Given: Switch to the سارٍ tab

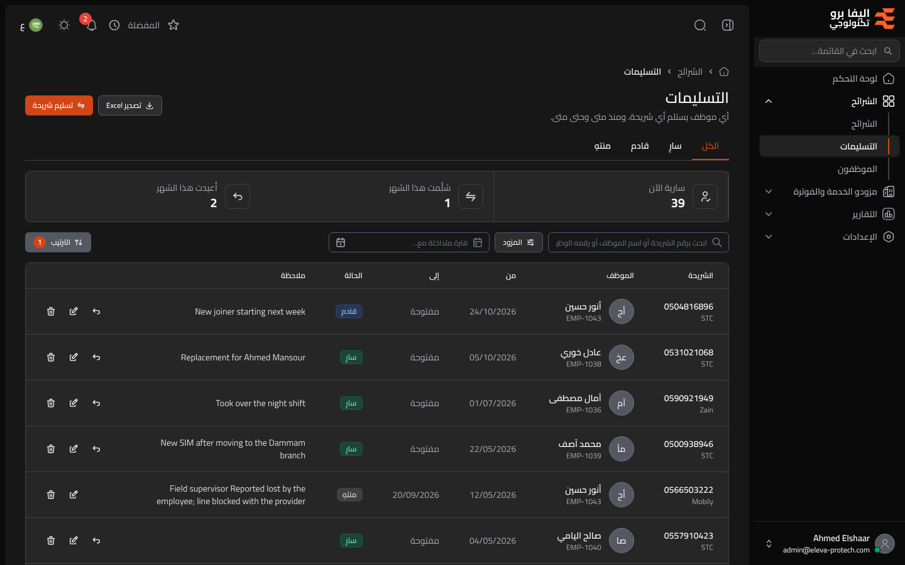Looking at the screenshot, I should pyautogui.click(x=675, y=146).
